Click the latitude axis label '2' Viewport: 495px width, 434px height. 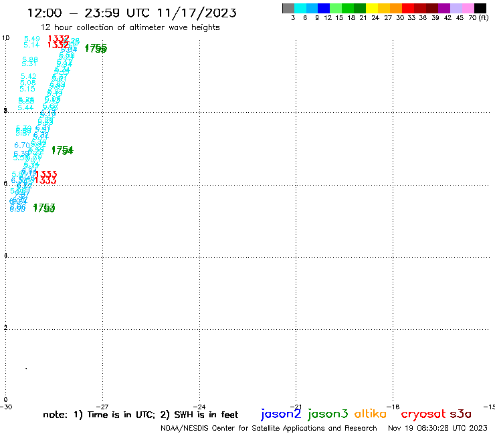[5, 327]
